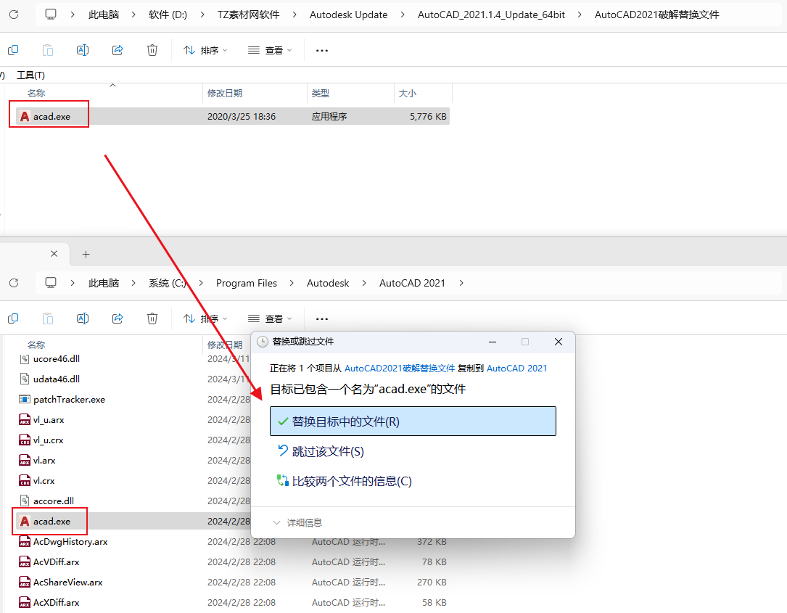Image resolution: width=787 pixels, height=613 pixels.
Task: Expand chevron after Program Files breadcrumb
Action: tap(292, 283)
